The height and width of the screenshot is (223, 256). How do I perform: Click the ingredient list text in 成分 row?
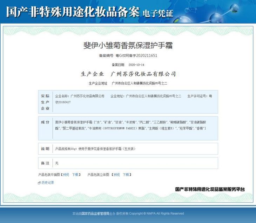coord(130,125)
